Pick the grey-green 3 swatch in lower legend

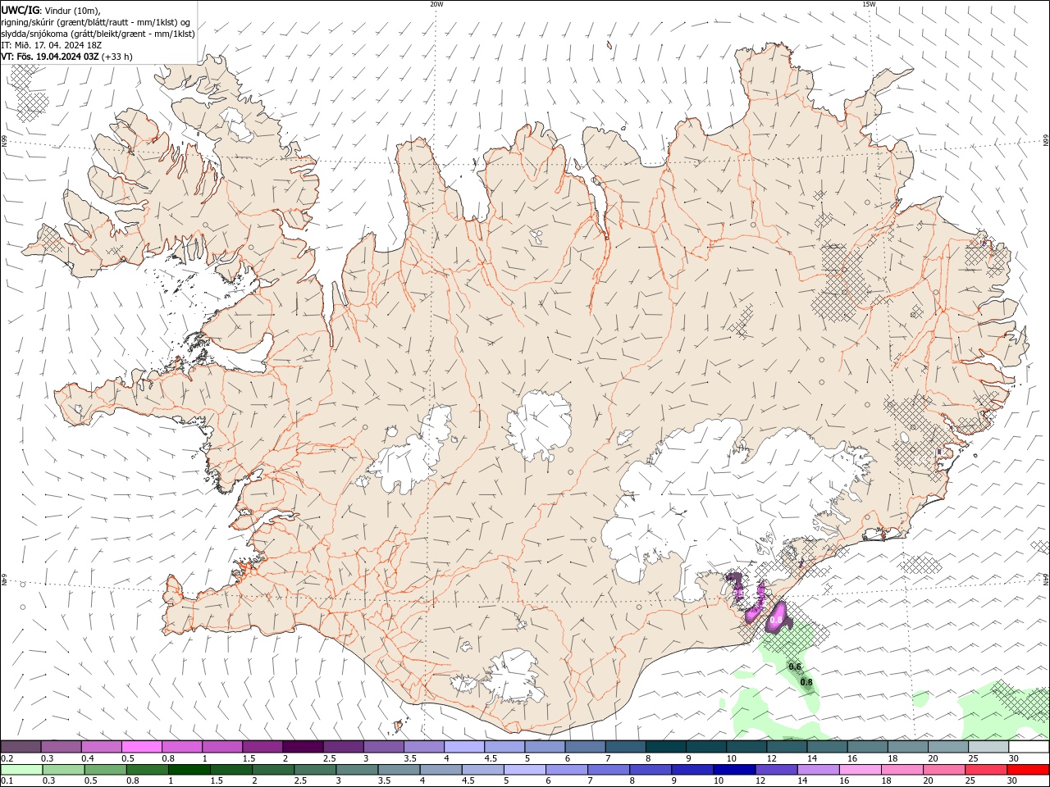click(x=357, y=770)
